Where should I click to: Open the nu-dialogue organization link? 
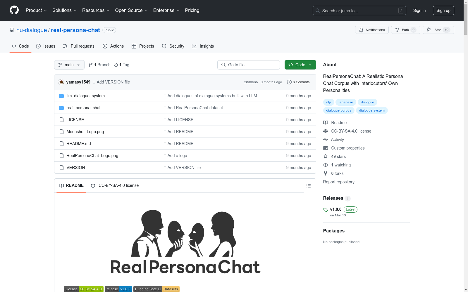click(x=32, y=30)
